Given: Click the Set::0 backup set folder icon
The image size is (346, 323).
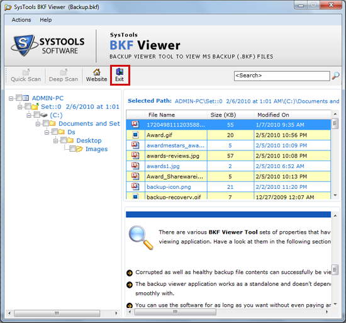Looking at the screenshot, I should click(35, 106).
